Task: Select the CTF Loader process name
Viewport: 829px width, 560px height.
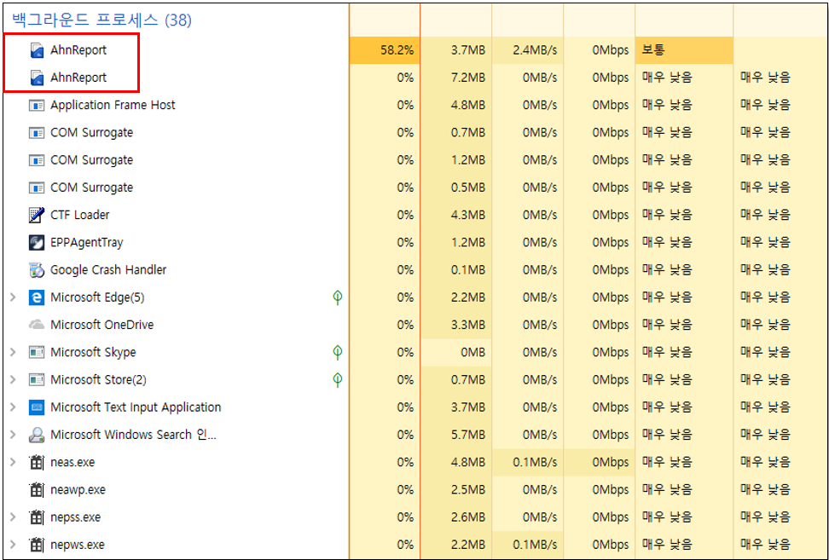Action: point(80,215)
